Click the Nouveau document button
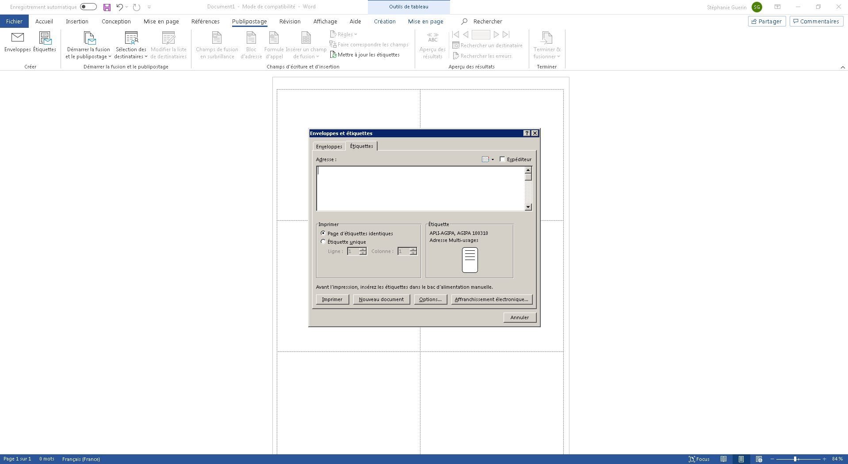The width and height of the screenshot is (848, 464). coord(381,299)
